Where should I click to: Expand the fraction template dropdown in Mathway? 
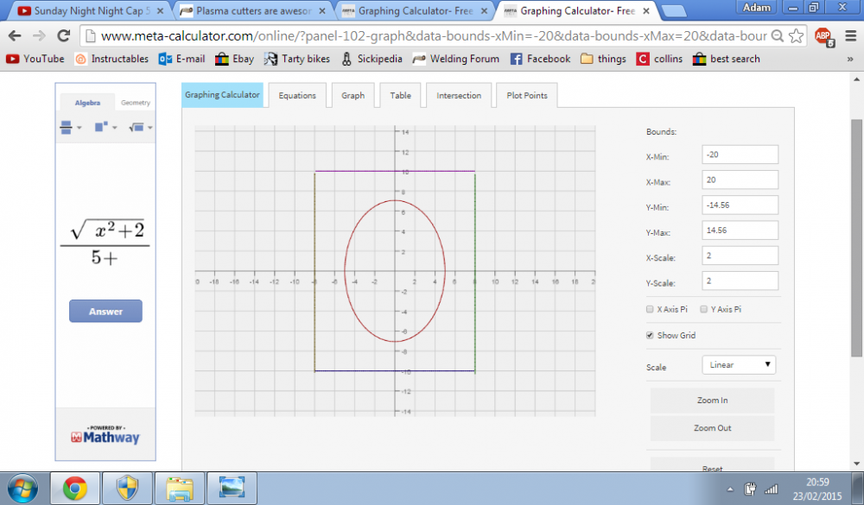coord(70,127)
